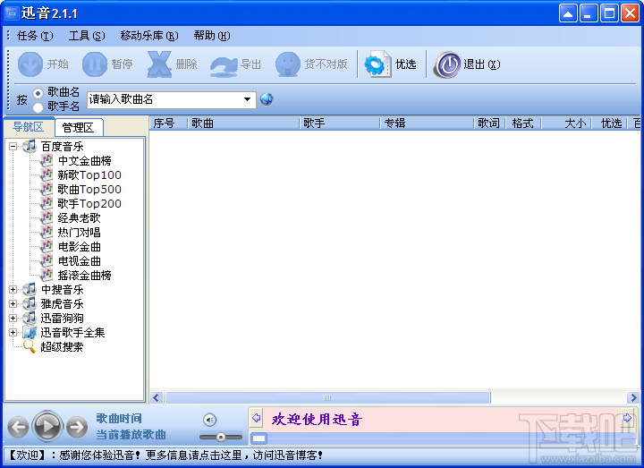Click the 开始 (start download) toolbar icon
Image resolution: width=644 pixels, height=468 pixels.
coord(30,64)
